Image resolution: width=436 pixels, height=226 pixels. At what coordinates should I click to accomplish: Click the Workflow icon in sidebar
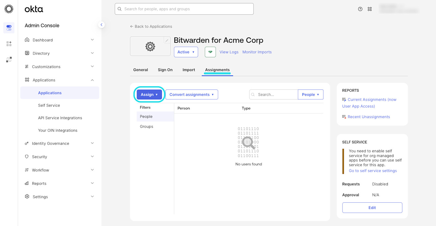[26, 170]
